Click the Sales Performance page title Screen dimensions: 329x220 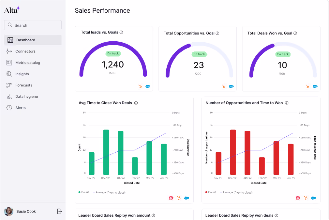(x=102, y=11)
